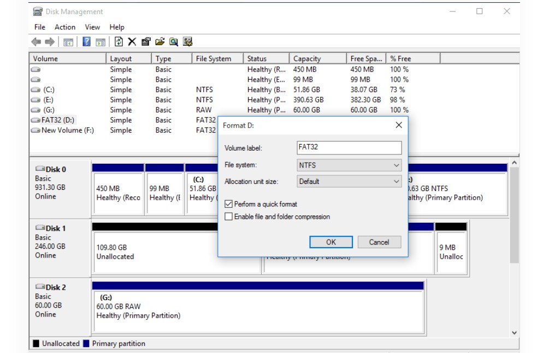543x353 pixels.
Task: Open the Action menu
Action: [65, 27]
